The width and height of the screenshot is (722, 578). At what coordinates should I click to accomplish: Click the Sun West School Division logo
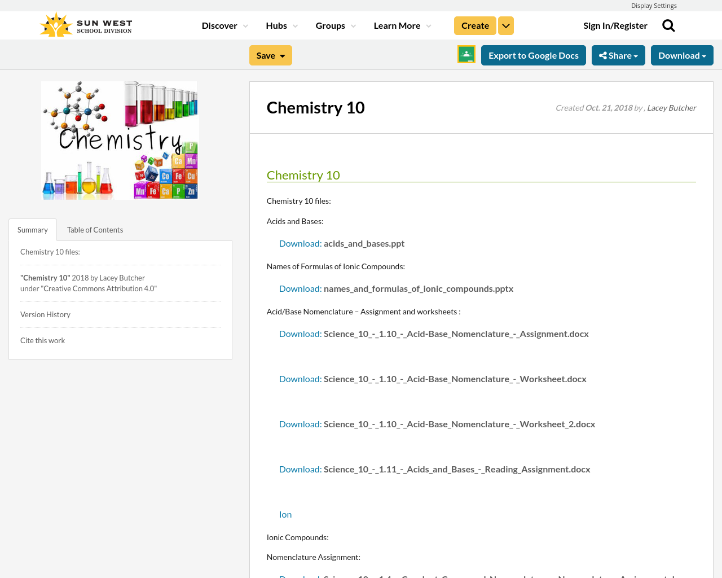coord(86,25)
